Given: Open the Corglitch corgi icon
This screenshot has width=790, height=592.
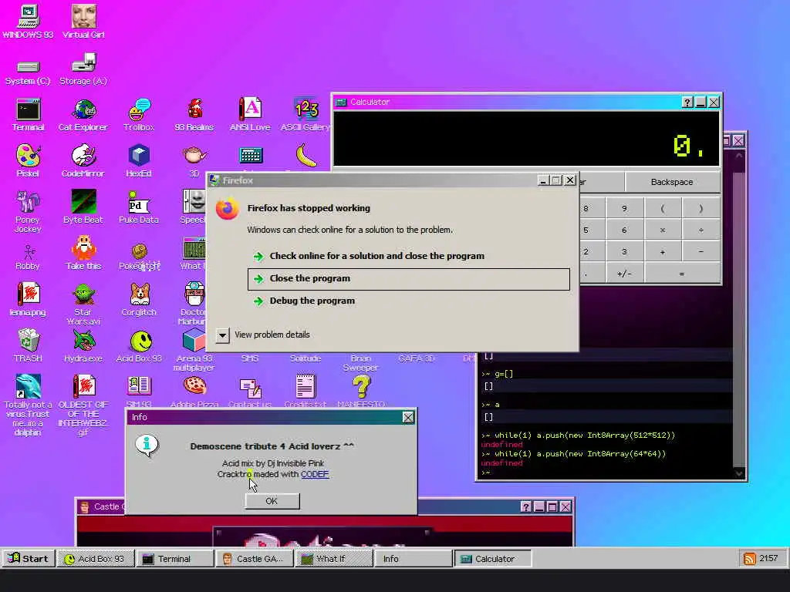Looking at the screenshot, I should pos(139,300).
